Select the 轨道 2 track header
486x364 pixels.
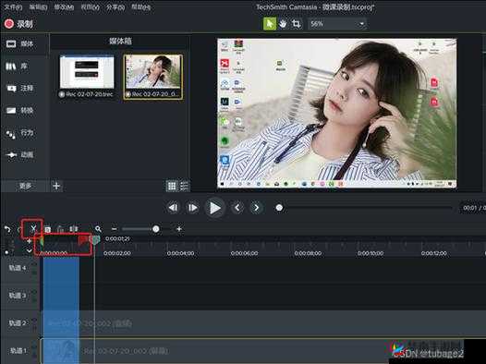pos(19,323)
